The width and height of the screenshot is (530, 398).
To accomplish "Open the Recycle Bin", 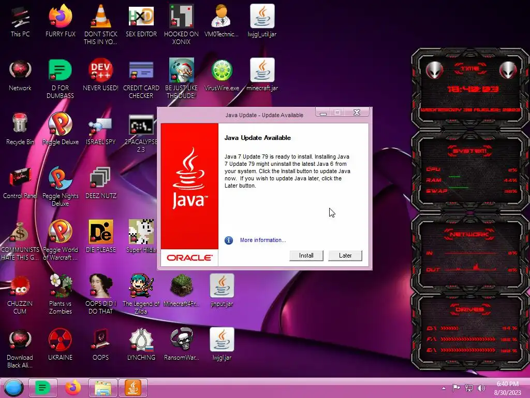I will tap(20, 129).
